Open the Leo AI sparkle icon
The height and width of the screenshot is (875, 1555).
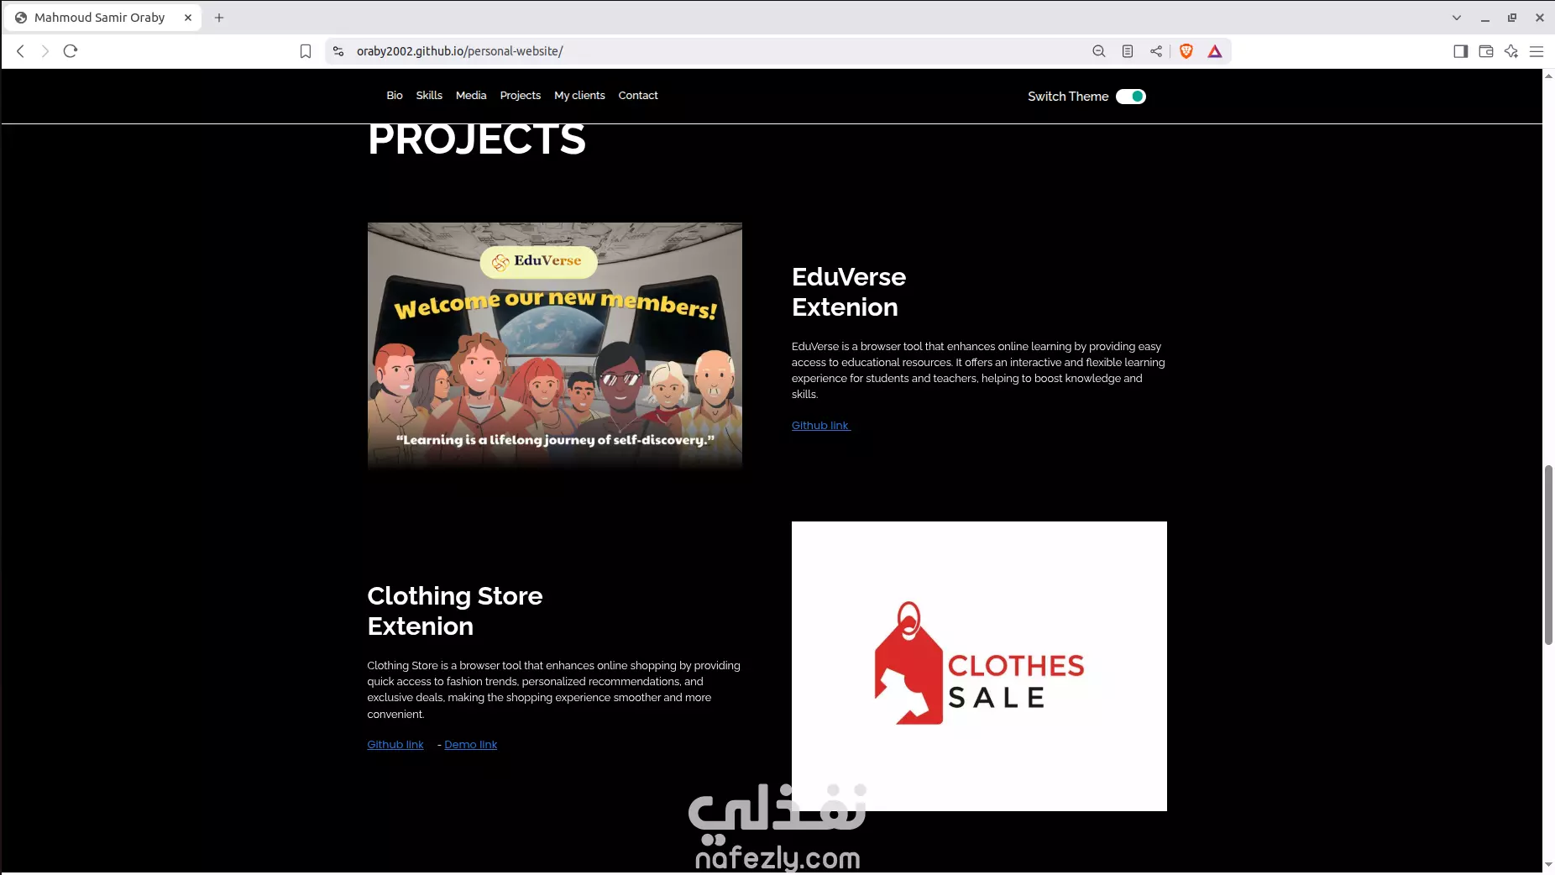[x=1511, y=51]
